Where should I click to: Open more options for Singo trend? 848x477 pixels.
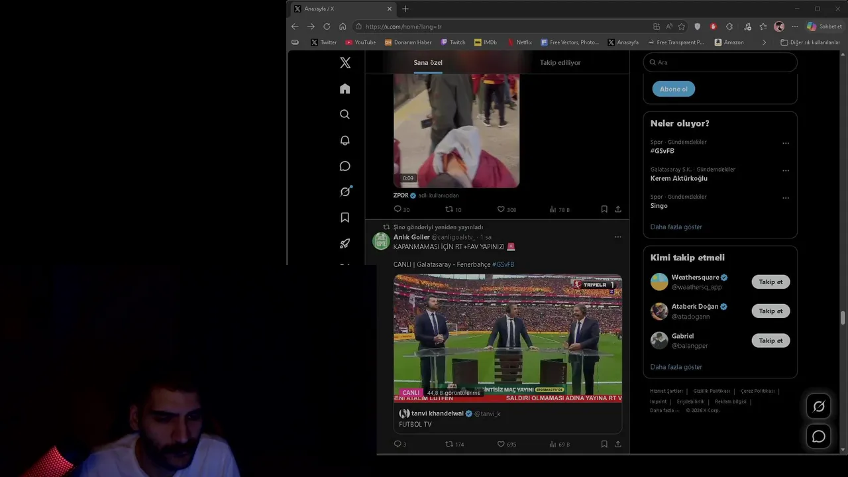point(786,197)
